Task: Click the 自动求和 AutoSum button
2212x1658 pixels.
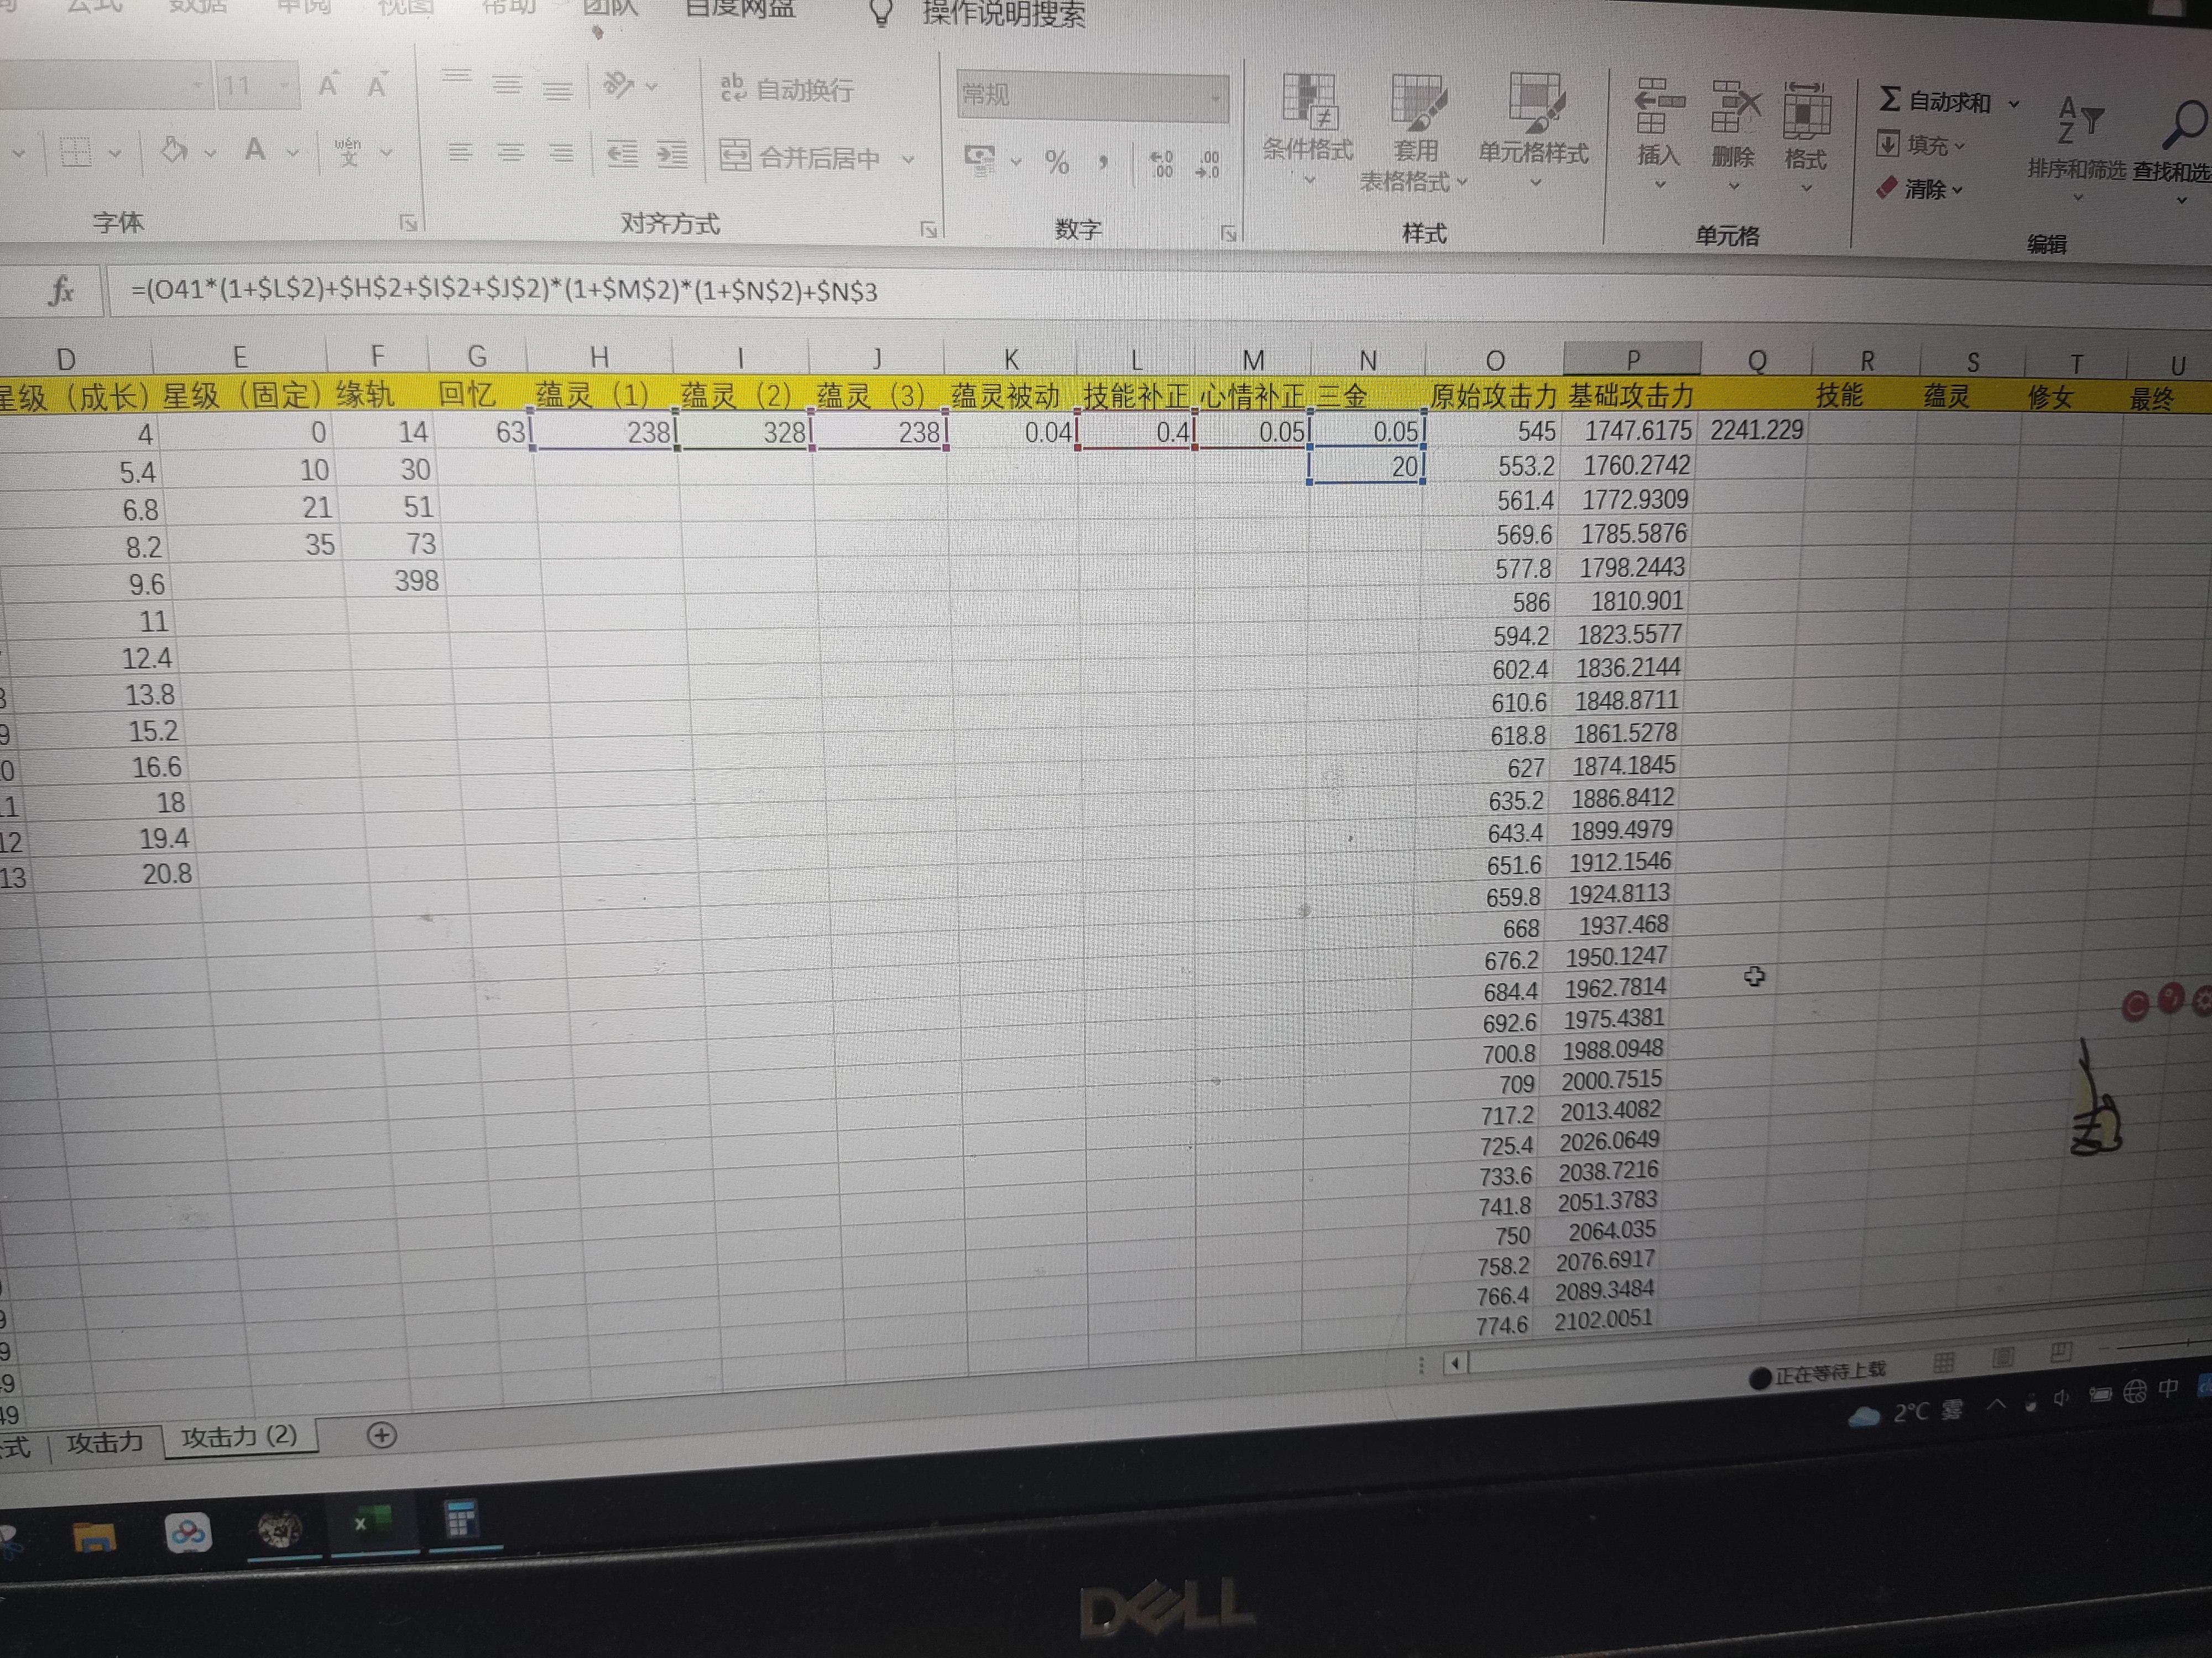Action: coord(1935,101)
